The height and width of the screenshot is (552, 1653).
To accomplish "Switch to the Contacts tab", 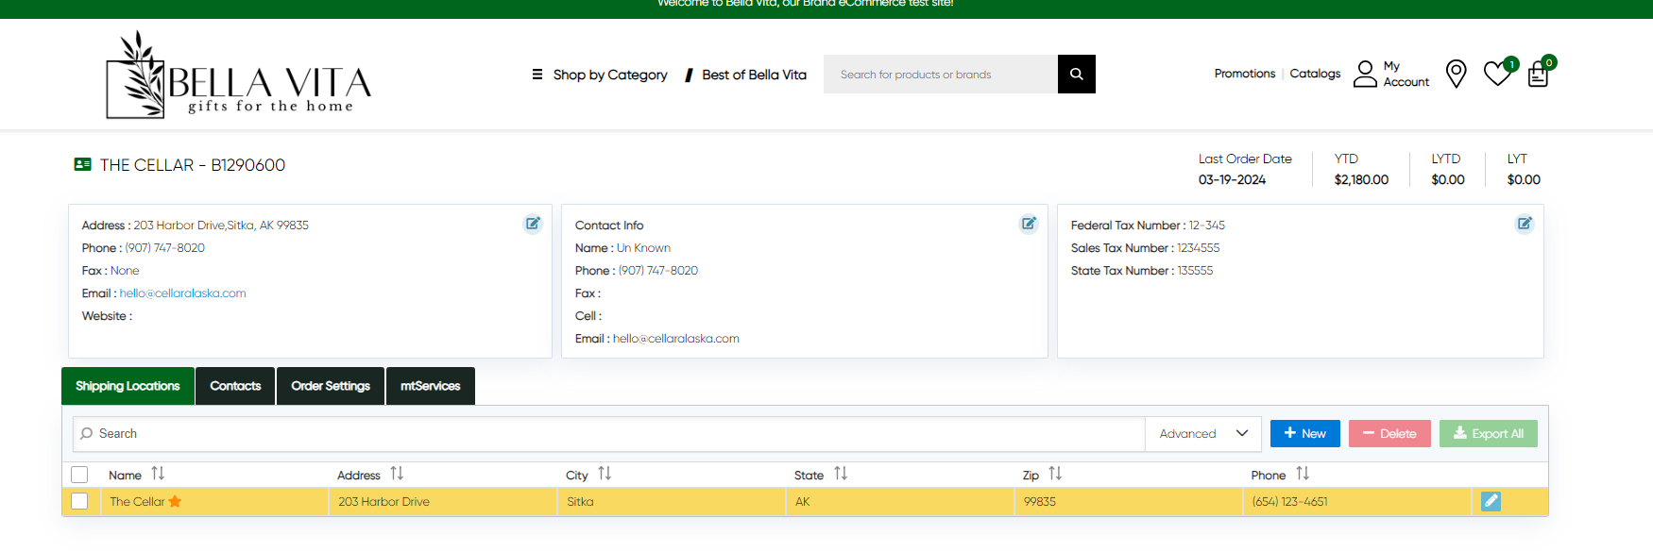I will pyautogui.click(x=235, y=386).
